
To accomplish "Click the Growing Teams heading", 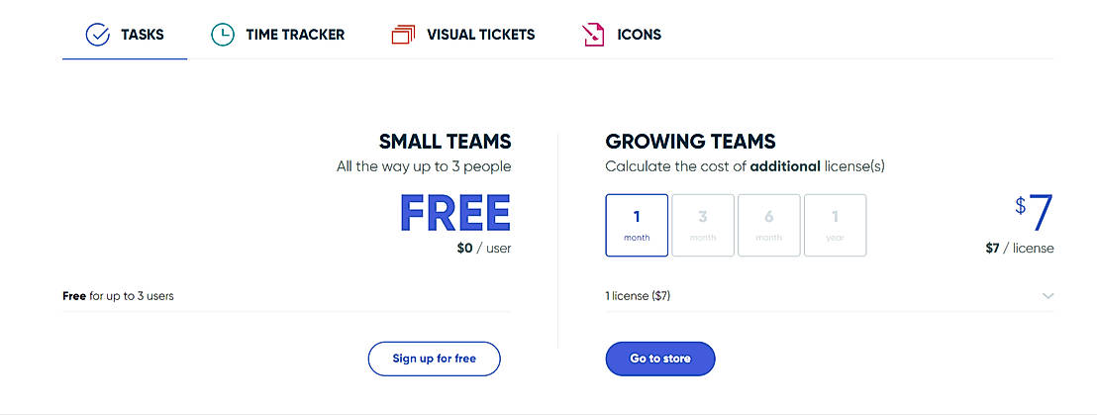I will coord(690,142).
